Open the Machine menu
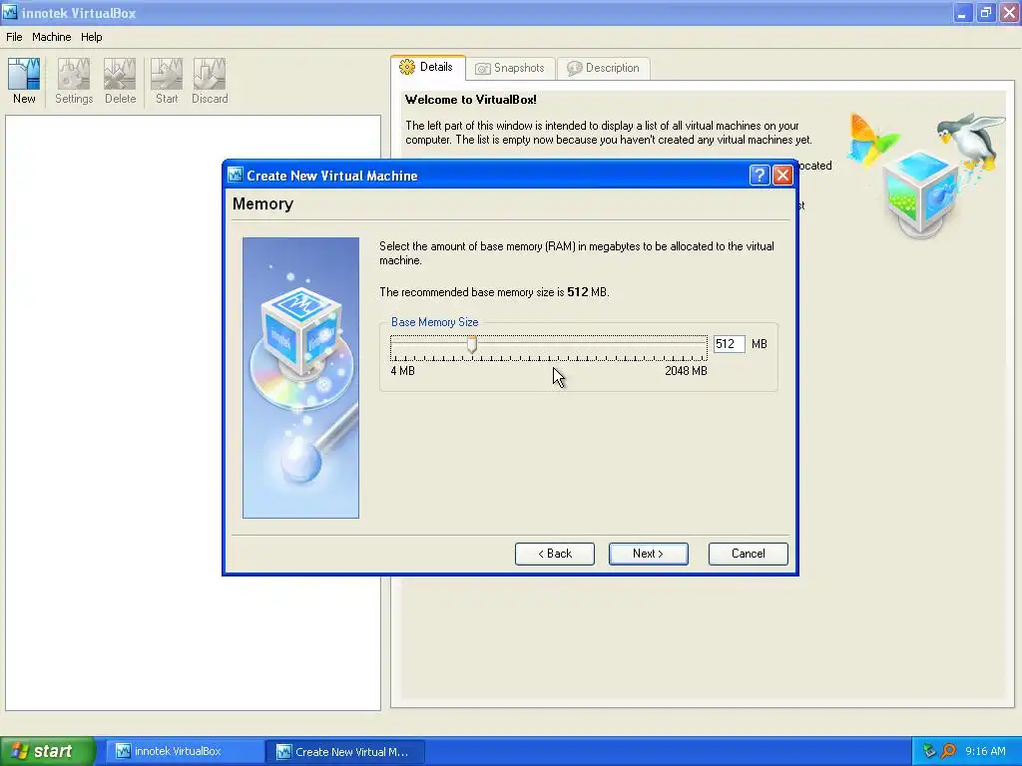This screenshot has height=766, width=1022. coord(52,37)
